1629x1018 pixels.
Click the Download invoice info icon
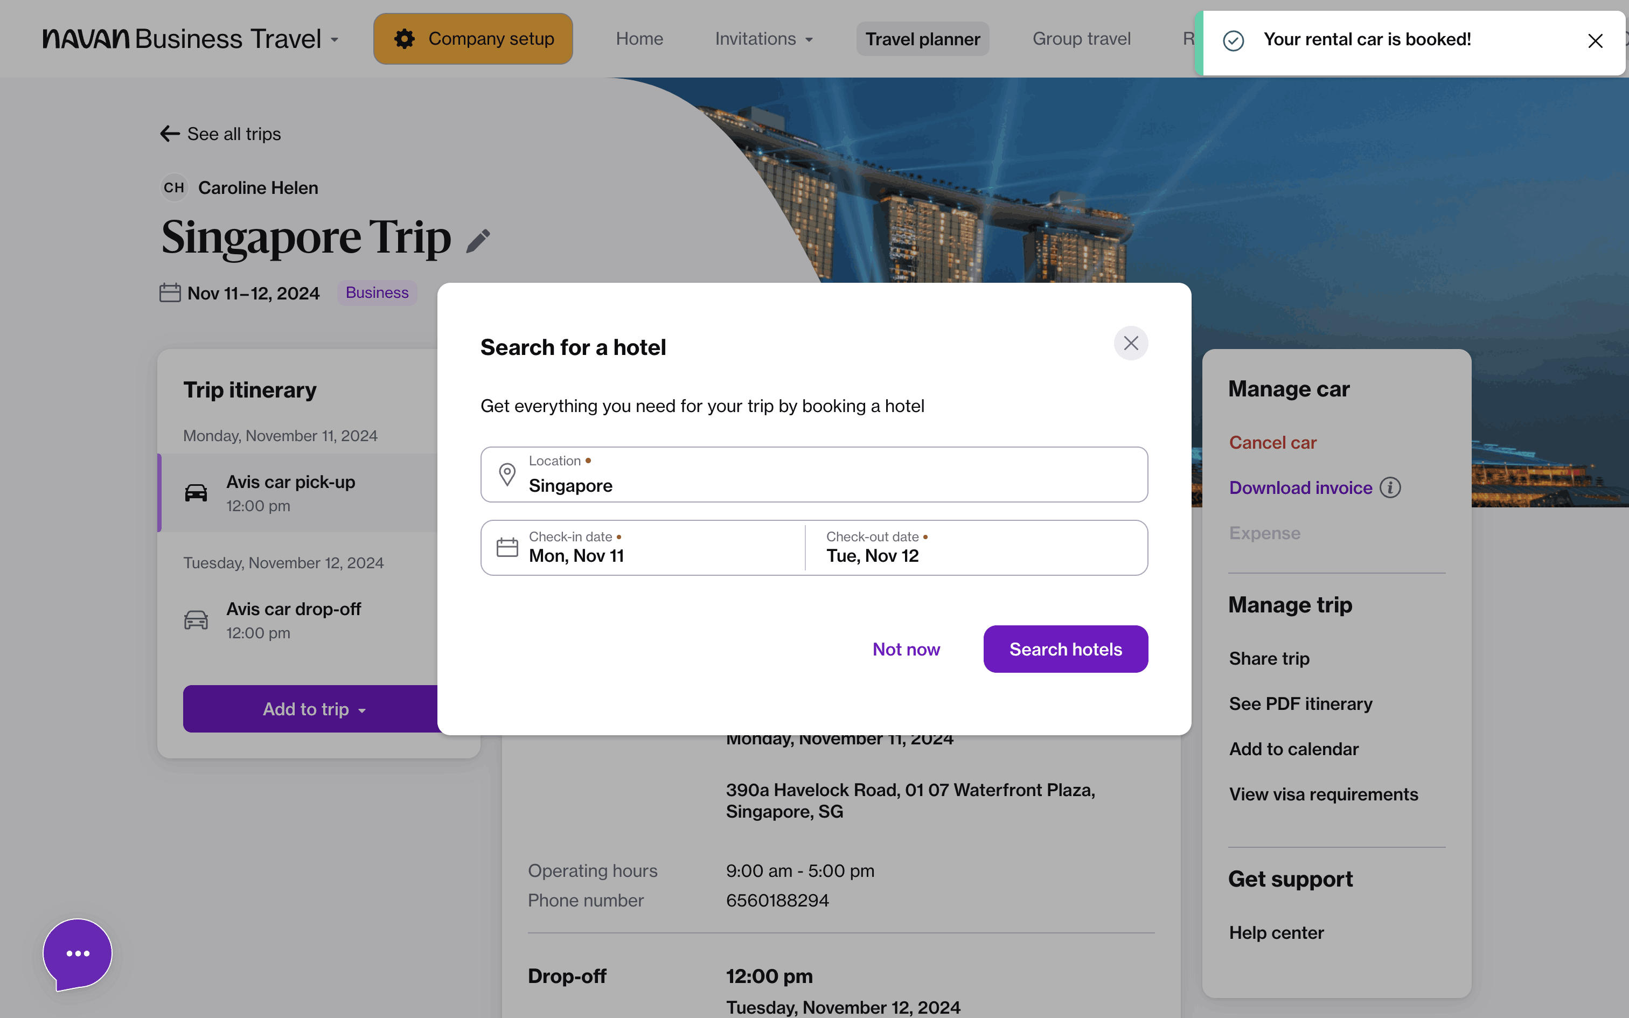pyautogui.click(x=1390, y=487)
